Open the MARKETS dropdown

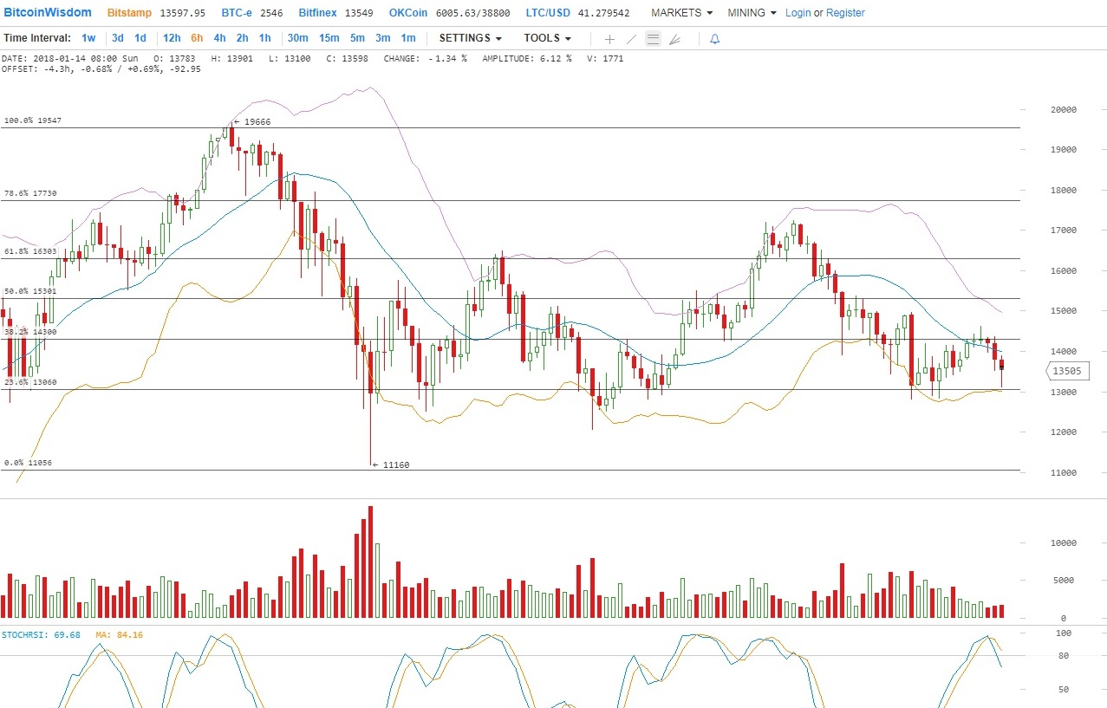point(681,13)
